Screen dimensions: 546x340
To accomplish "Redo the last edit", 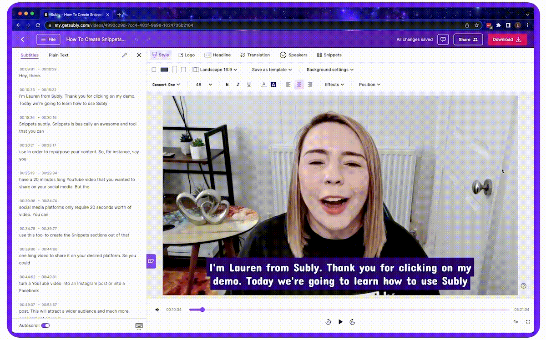I will click(148, 40).
